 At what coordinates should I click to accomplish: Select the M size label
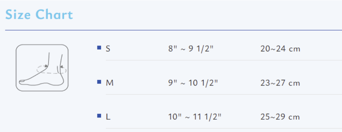110,83
